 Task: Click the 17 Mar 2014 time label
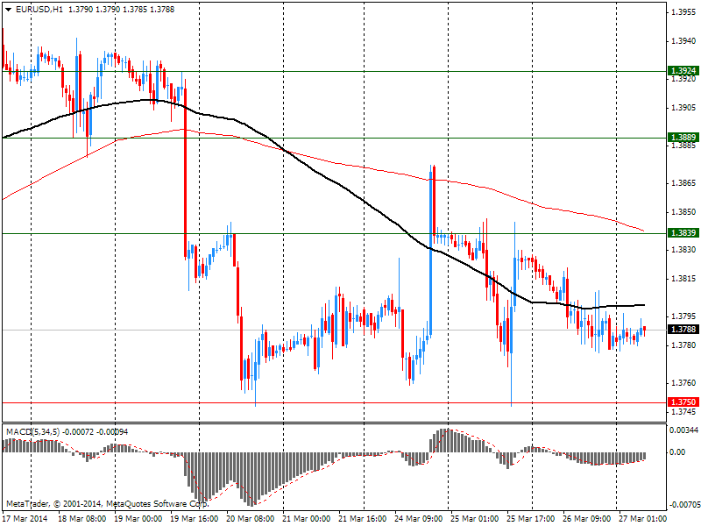click(25, 519)
